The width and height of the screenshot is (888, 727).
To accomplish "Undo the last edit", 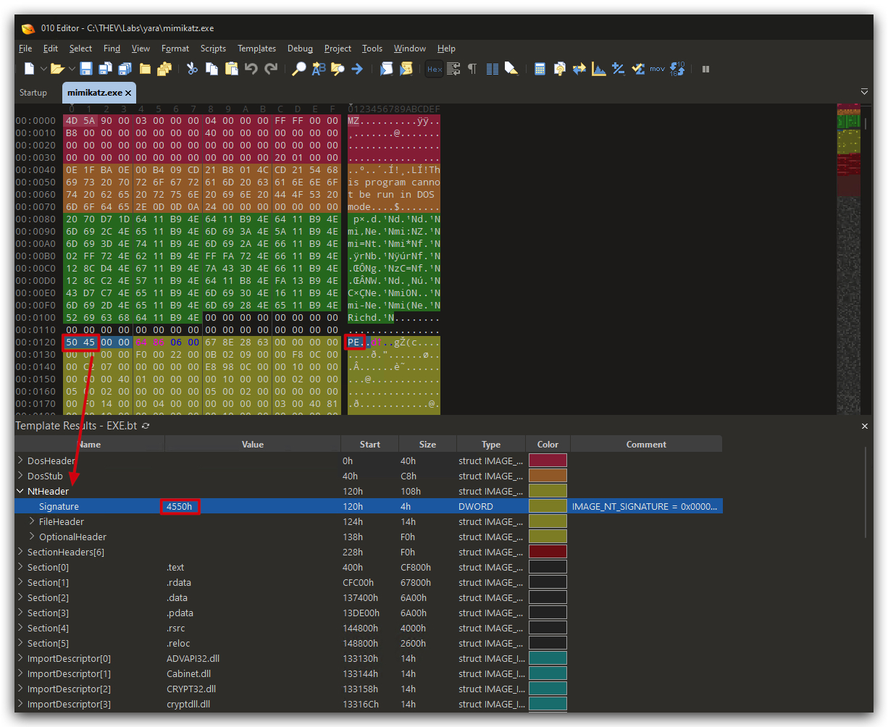I will (x=251, y=69).
